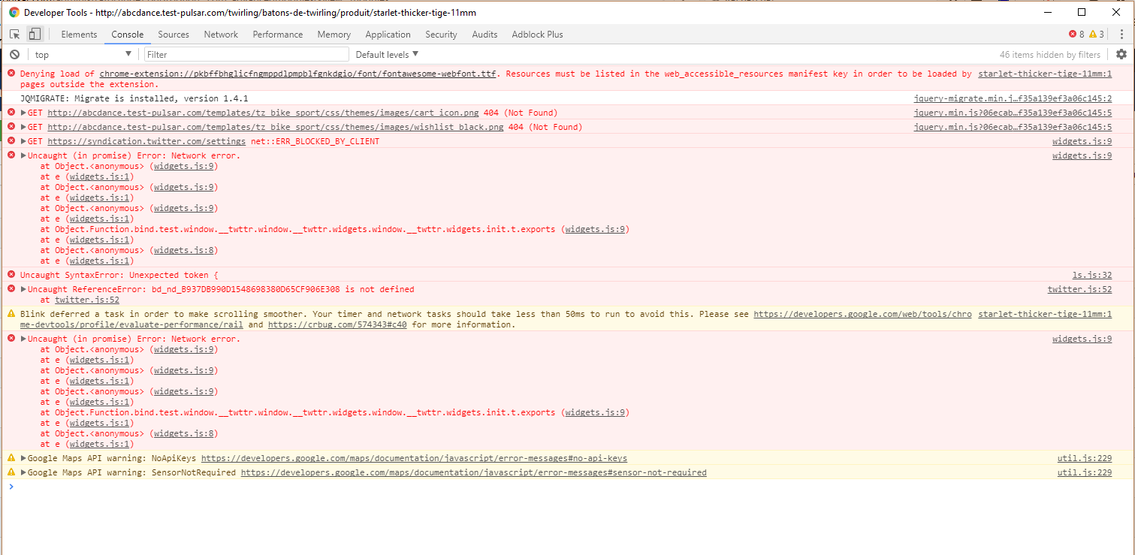Screen dimensions: 1135x555
Task: Clear the console with the block icon
Action: [14, 55]
